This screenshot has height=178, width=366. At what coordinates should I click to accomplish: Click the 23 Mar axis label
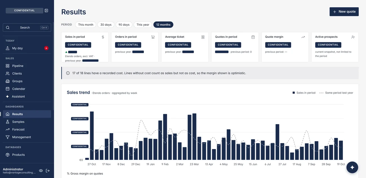194,164
